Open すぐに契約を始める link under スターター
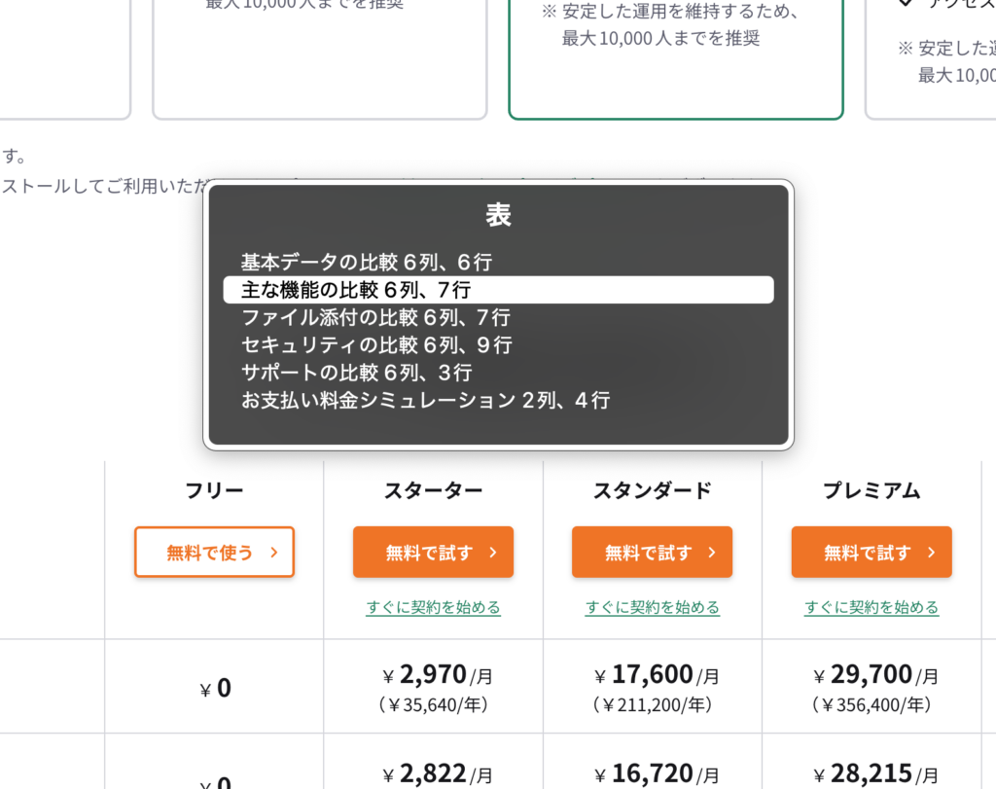 [x=433, y=607]
